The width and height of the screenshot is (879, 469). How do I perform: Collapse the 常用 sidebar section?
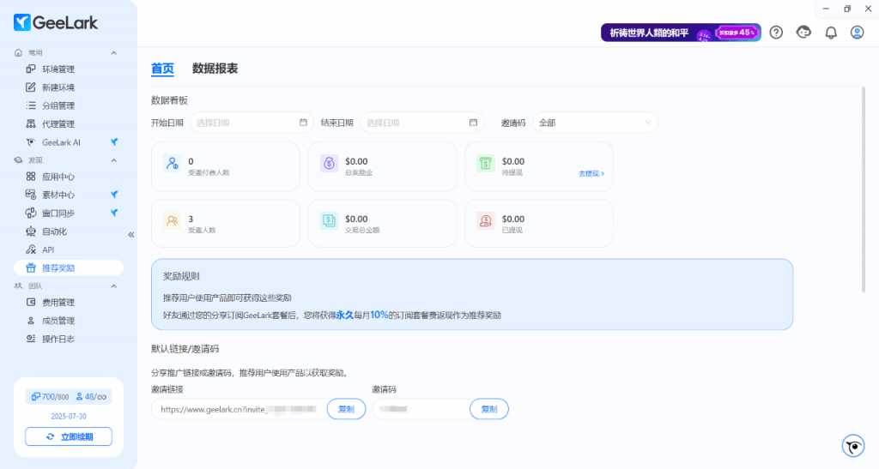pos(114,52)
